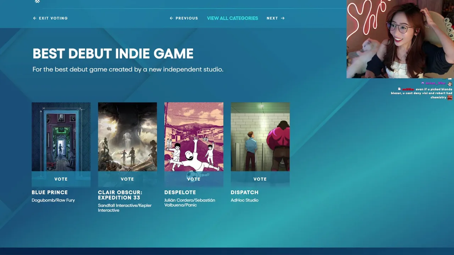Click the left arrow beside Exit Voting

35,18
